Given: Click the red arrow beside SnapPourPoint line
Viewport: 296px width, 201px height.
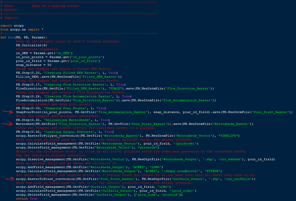Looking at the screenshot, I should [8, 112].
